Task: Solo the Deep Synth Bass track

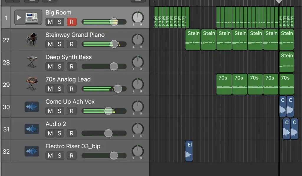Action: click(x=60, y=67)
